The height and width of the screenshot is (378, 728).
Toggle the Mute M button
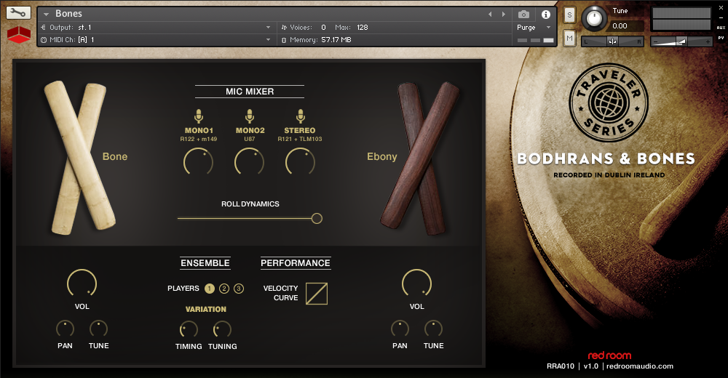[x=569, y=38]
